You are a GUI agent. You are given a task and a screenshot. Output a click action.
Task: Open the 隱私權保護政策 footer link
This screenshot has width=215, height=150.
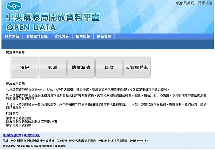pyautogui.click(x=12, y=135)
